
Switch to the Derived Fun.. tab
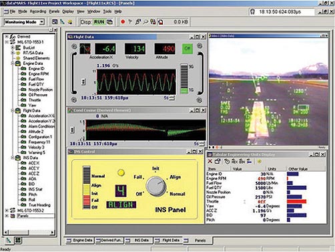[x=109, y=241]
